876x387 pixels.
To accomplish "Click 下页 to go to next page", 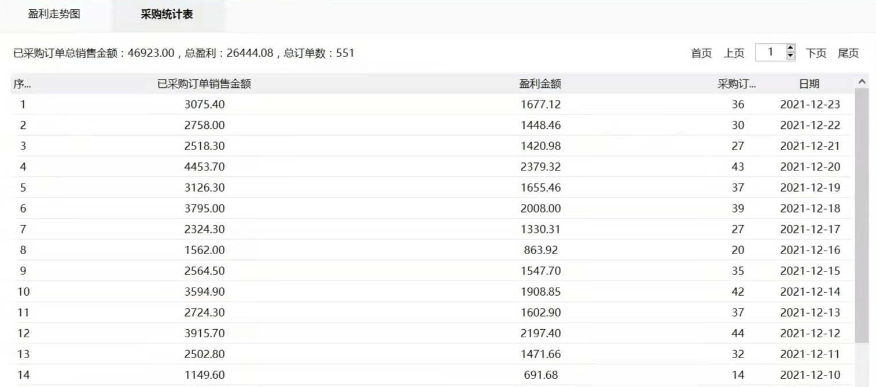I will tap(816, 53).
